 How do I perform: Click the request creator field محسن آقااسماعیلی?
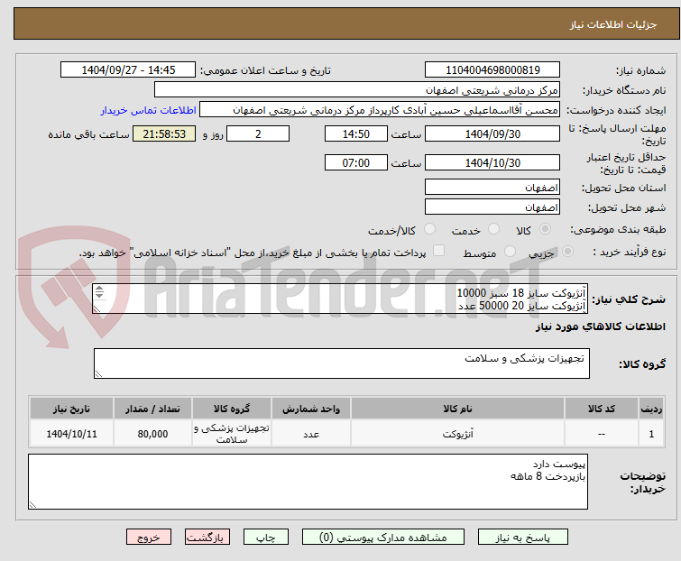[x=380, y=110]
